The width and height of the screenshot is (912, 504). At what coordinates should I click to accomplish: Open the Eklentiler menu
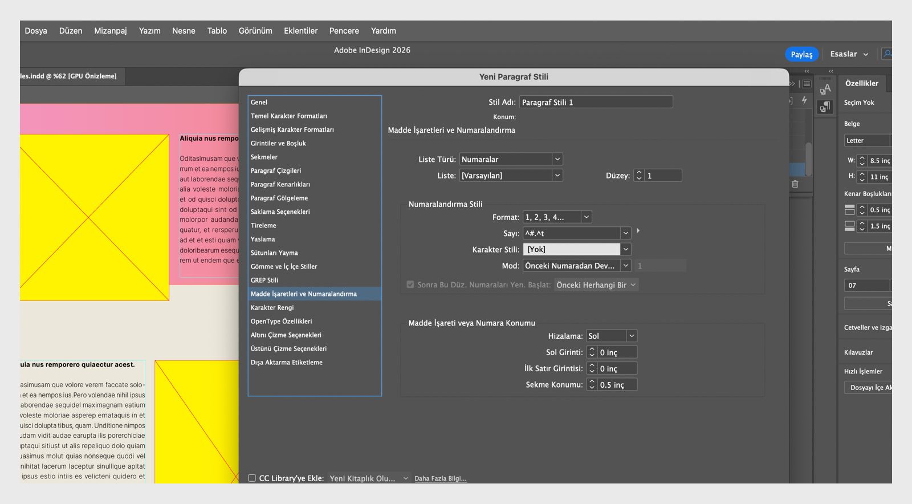click(301, 31)
